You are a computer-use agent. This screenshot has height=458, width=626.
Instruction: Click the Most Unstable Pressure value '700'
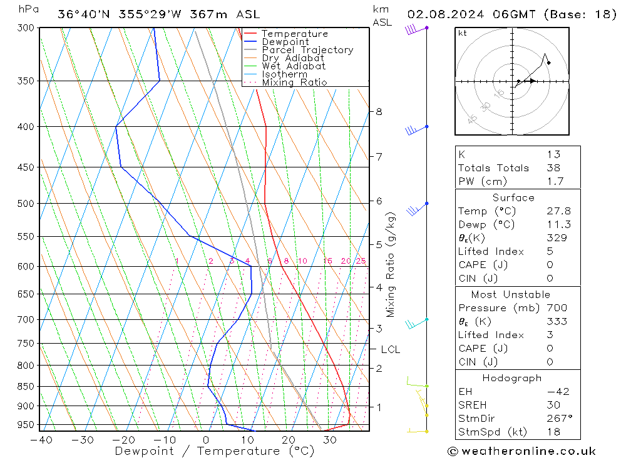pos(557,307)
